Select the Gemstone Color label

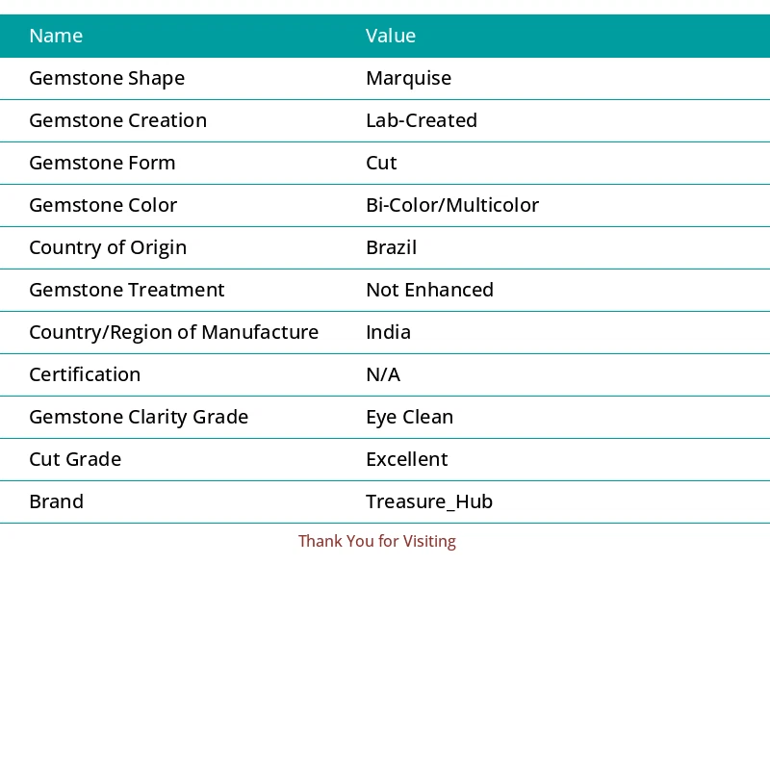click(103, 205)
